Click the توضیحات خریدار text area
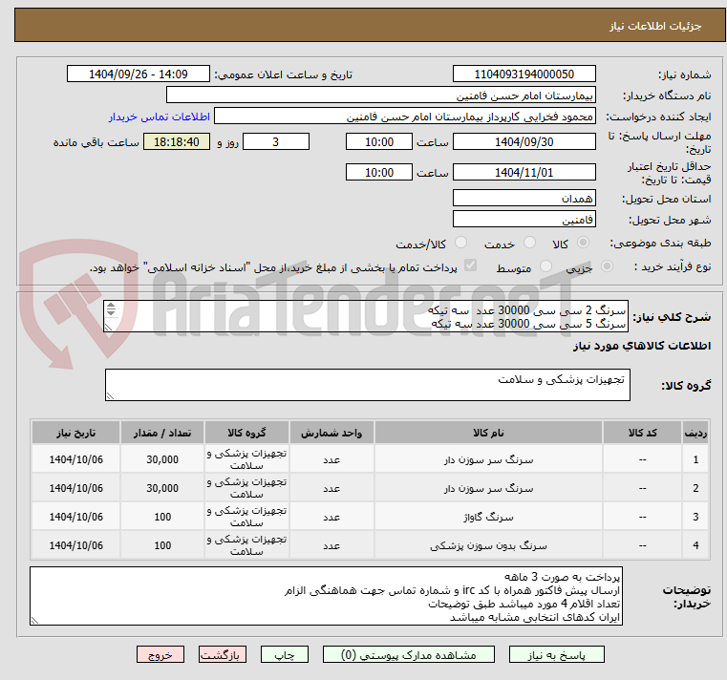This screenshot has height=680, width=727. click(x=326, y=596)
